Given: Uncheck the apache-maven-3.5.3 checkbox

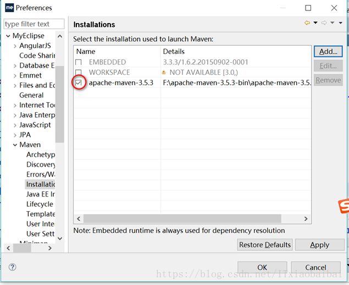Looking at the screenshot, I should point(79,83).
